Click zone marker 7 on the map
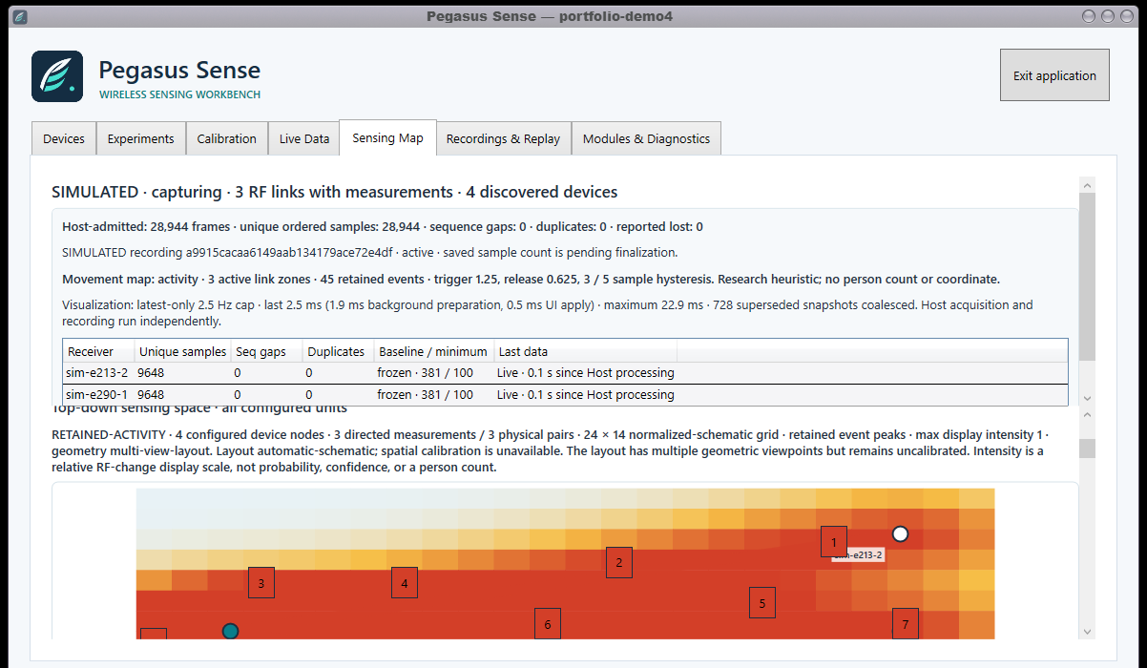This screenshot has height=668, width=1147. click(x=906, y=624)
